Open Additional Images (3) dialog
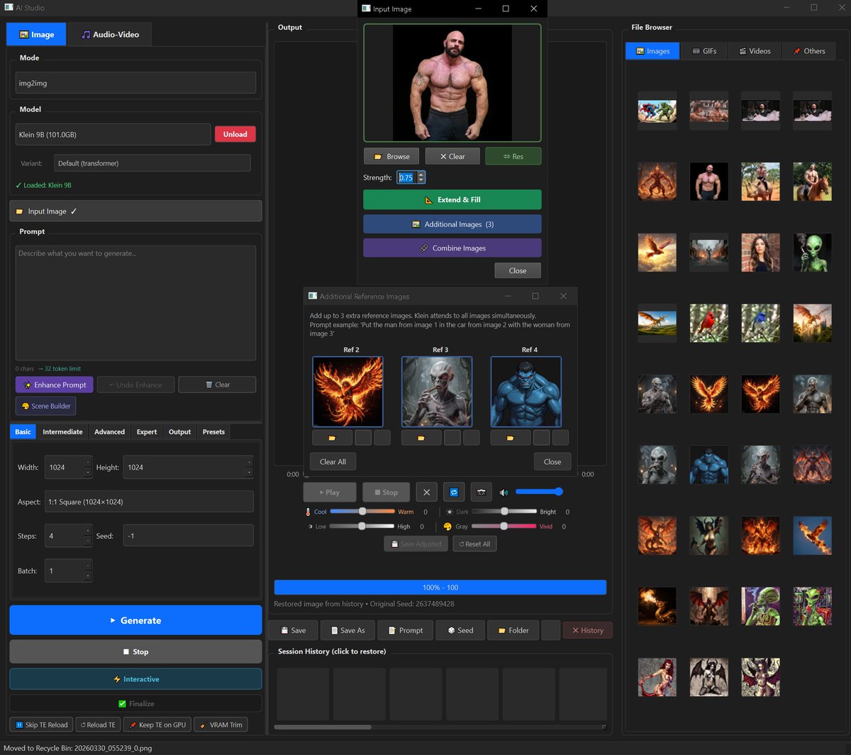Screen dimensions: 851x755 point(452,224)
